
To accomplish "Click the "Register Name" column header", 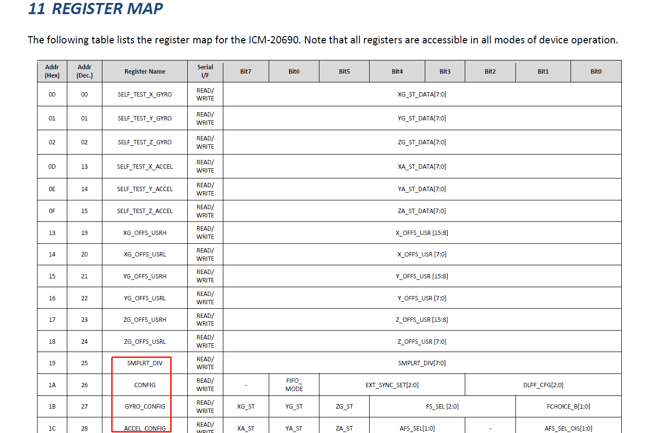I will [145, 71].
